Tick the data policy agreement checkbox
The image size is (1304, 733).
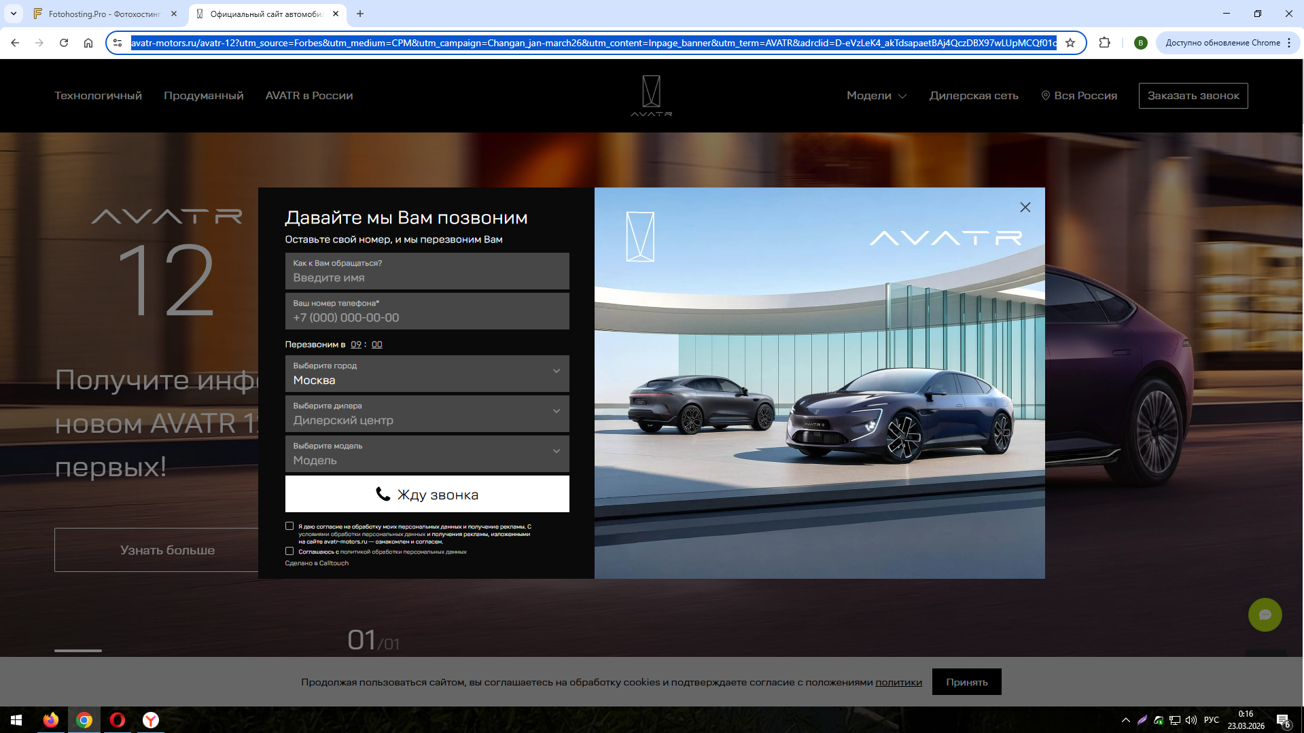[289, 551]
